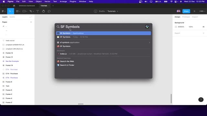Open the Plugins menu

(73, 1)
